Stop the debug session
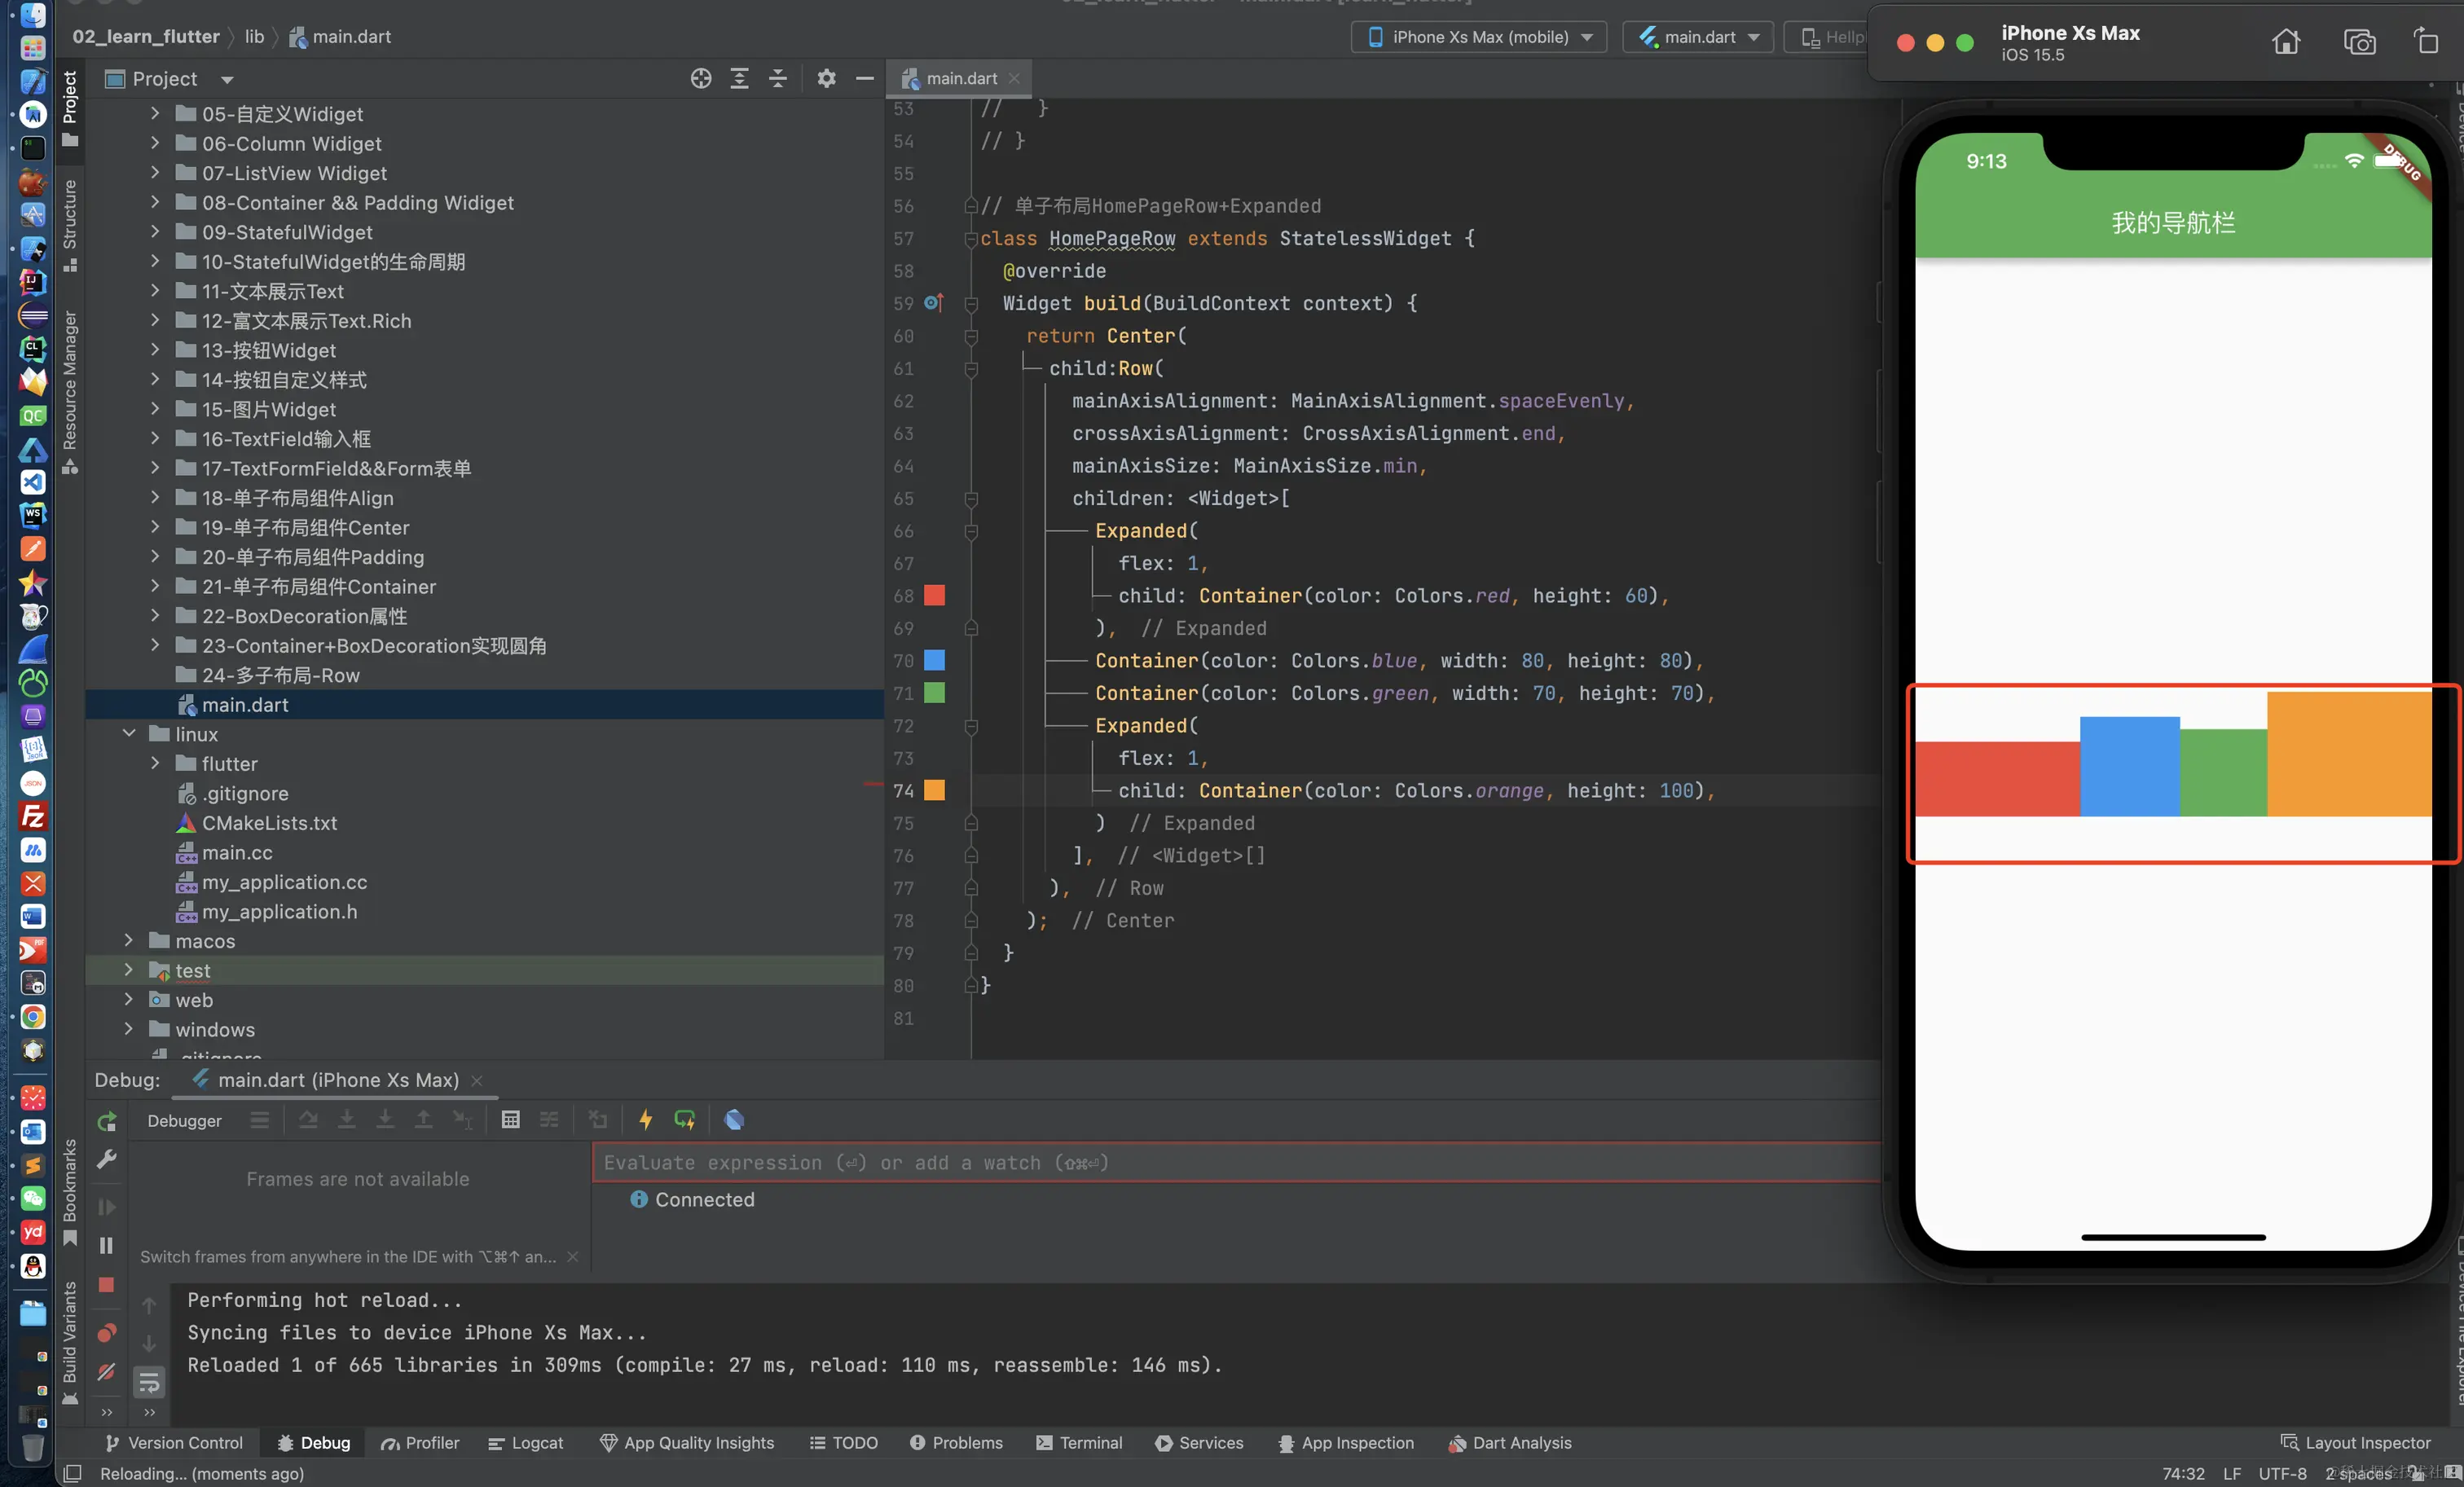Viewport: 2464px width, 1487px height. pyautogui.click(x=107, y=1285)
